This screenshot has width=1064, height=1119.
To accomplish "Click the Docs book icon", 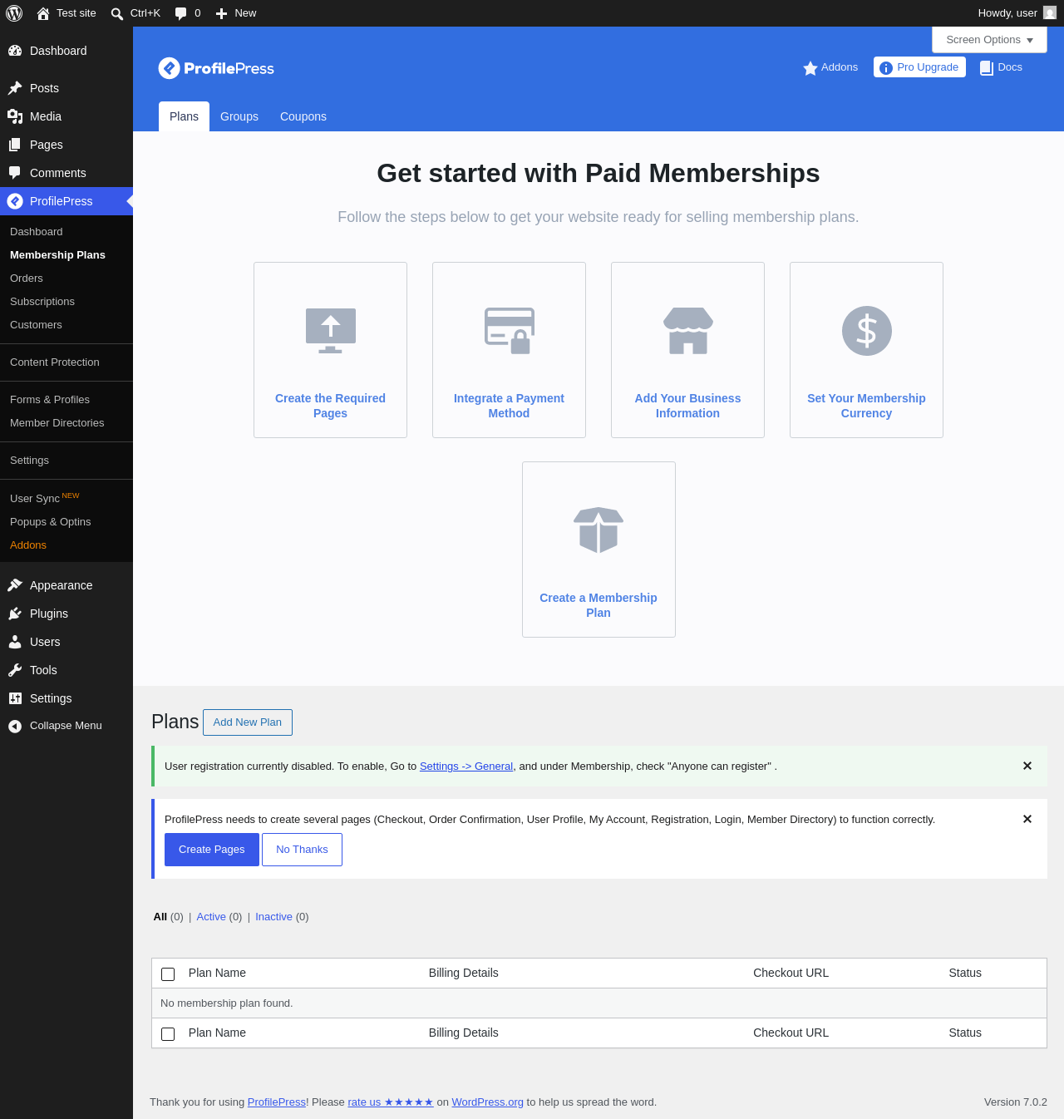I will coord(987,68).
